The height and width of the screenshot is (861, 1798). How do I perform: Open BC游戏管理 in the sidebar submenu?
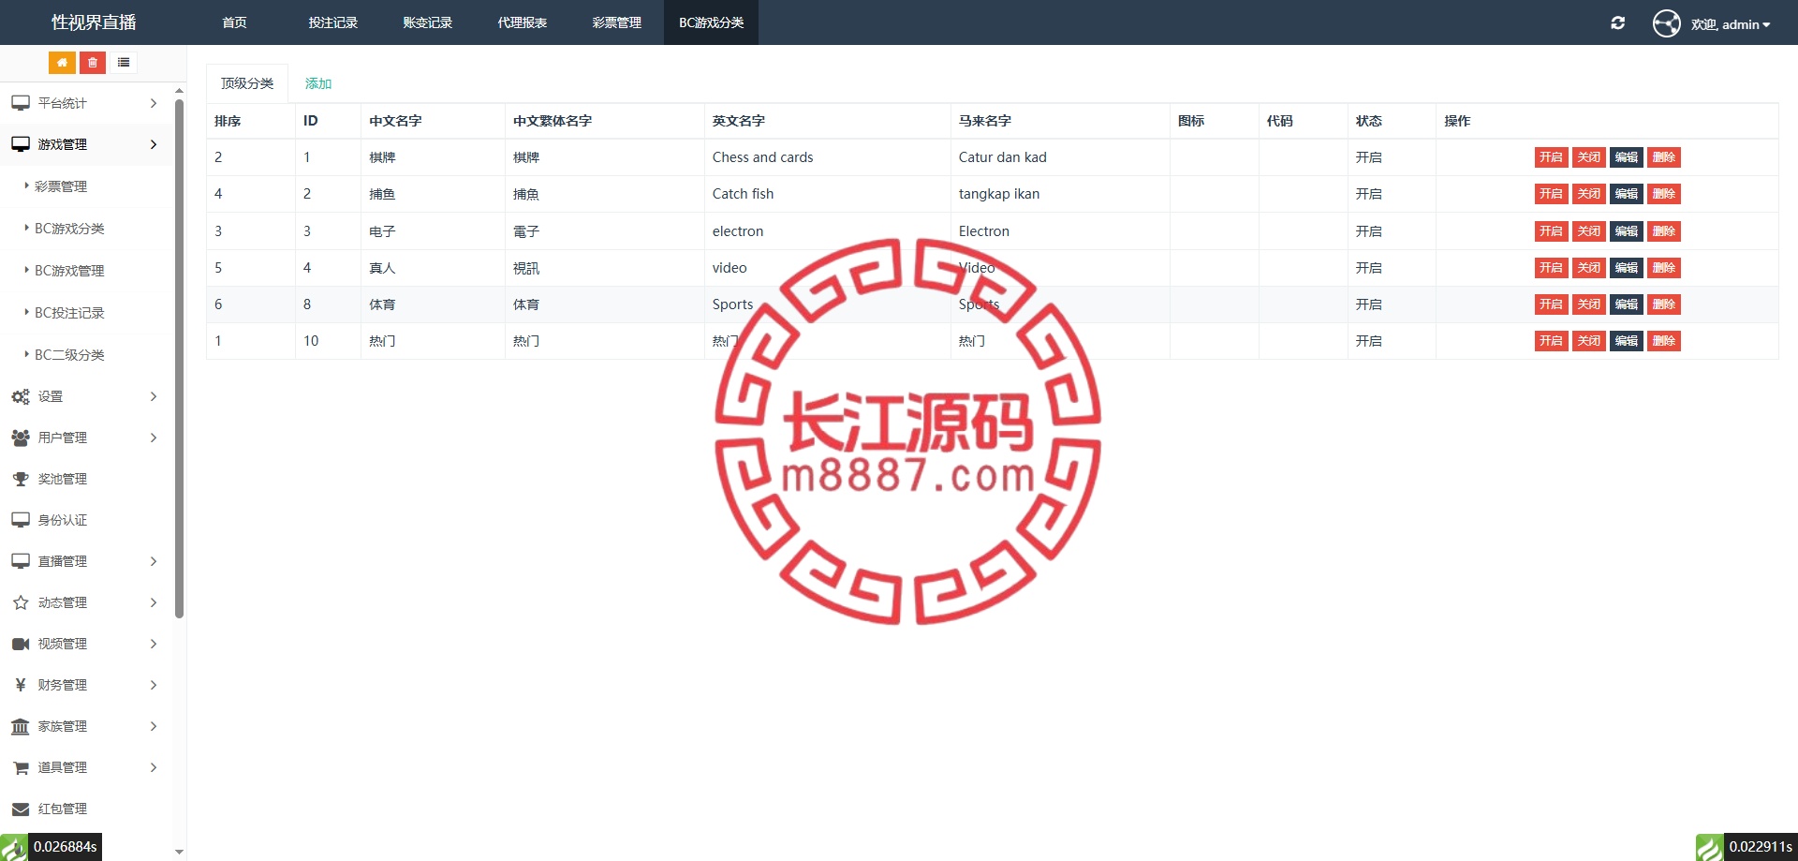tap(69, 271)
